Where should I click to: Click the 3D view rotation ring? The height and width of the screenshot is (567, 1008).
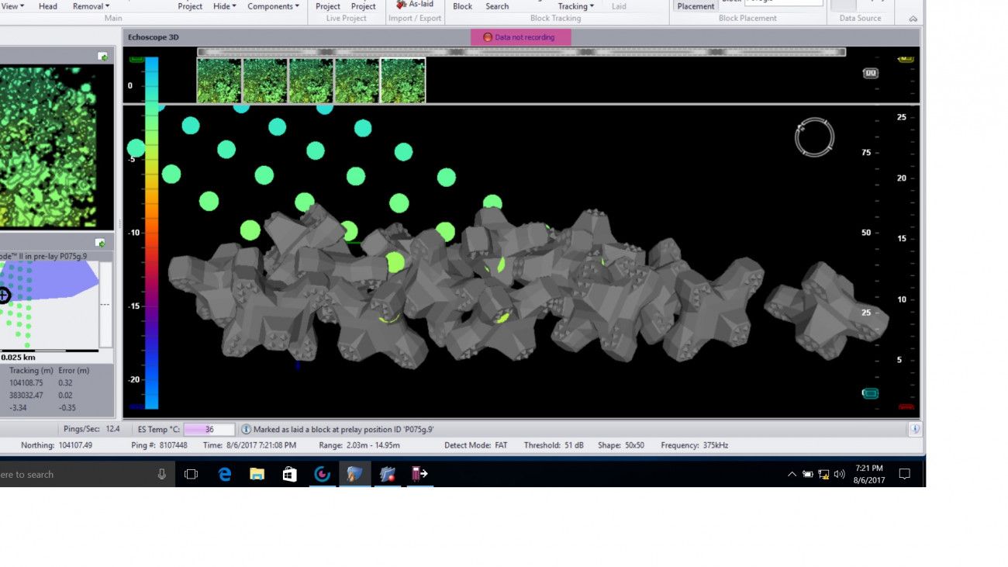(x=814, y=138)
